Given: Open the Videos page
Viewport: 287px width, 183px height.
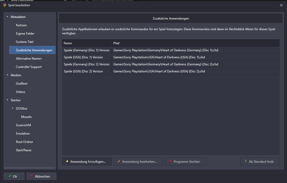Looking at the screenshot, I should [21, 92].
